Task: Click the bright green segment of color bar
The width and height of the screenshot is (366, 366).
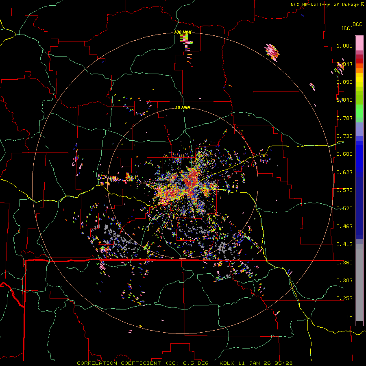Action: 359,111
